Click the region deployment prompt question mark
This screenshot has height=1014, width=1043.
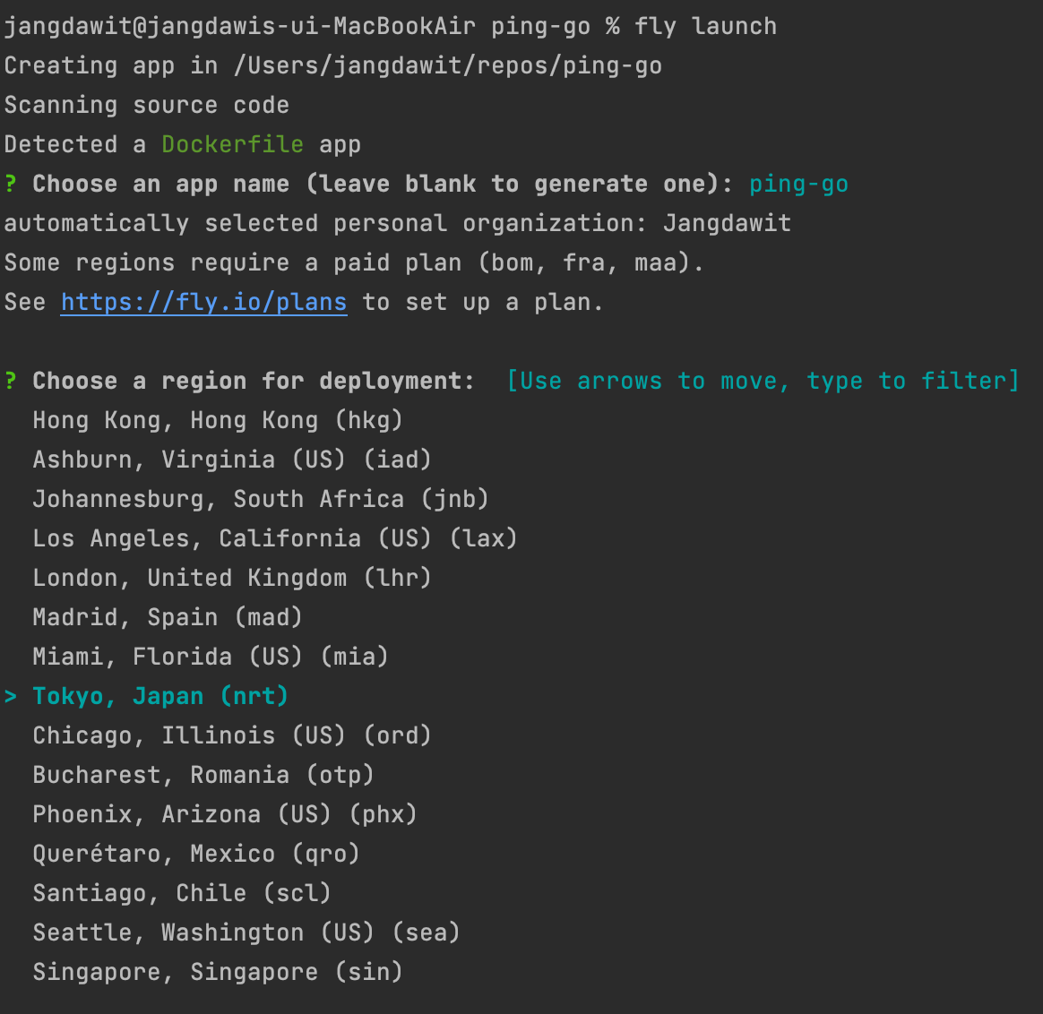tap(10, 381)
